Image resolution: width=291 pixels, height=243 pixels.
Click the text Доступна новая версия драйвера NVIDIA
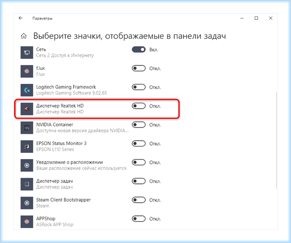(x=82, y=130)
